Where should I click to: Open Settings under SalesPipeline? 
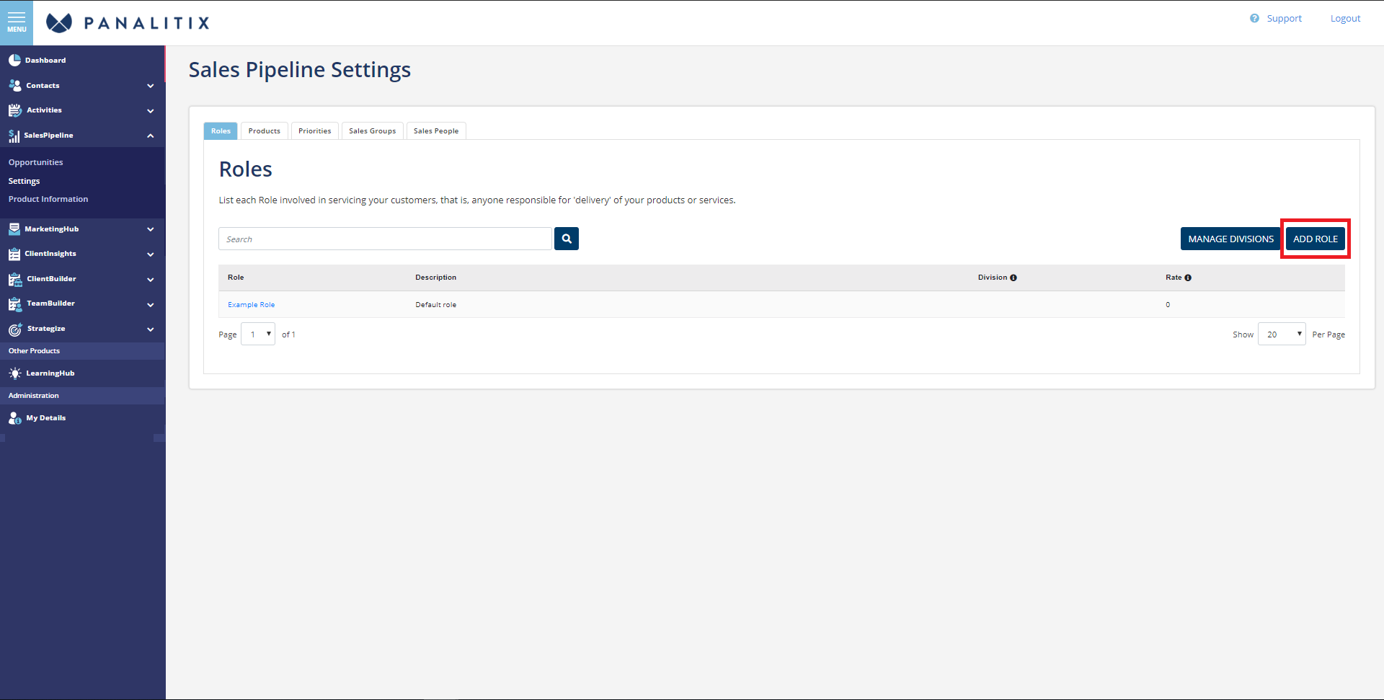click(25, 181)
